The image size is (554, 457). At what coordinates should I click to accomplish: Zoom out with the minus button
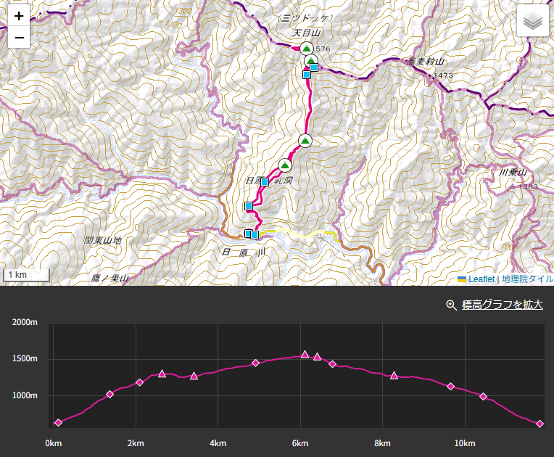[x=19, y=38]
